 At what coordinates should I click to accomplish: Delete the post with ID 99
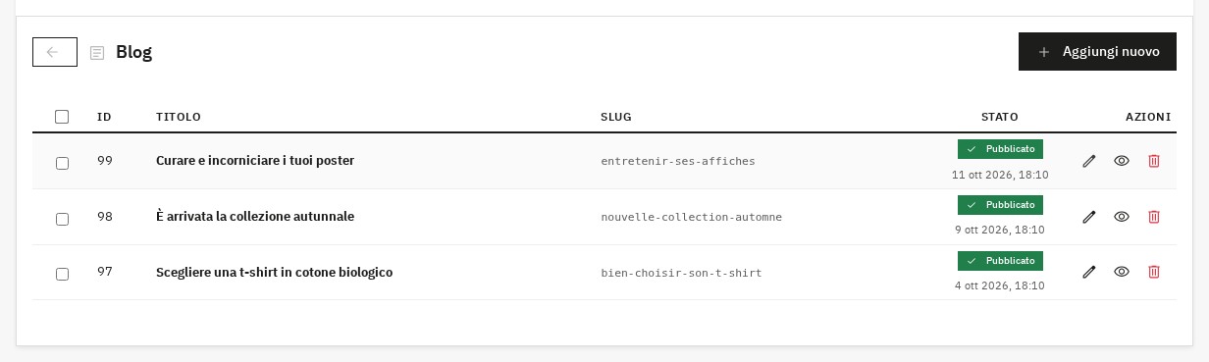tap(1154, 161)
